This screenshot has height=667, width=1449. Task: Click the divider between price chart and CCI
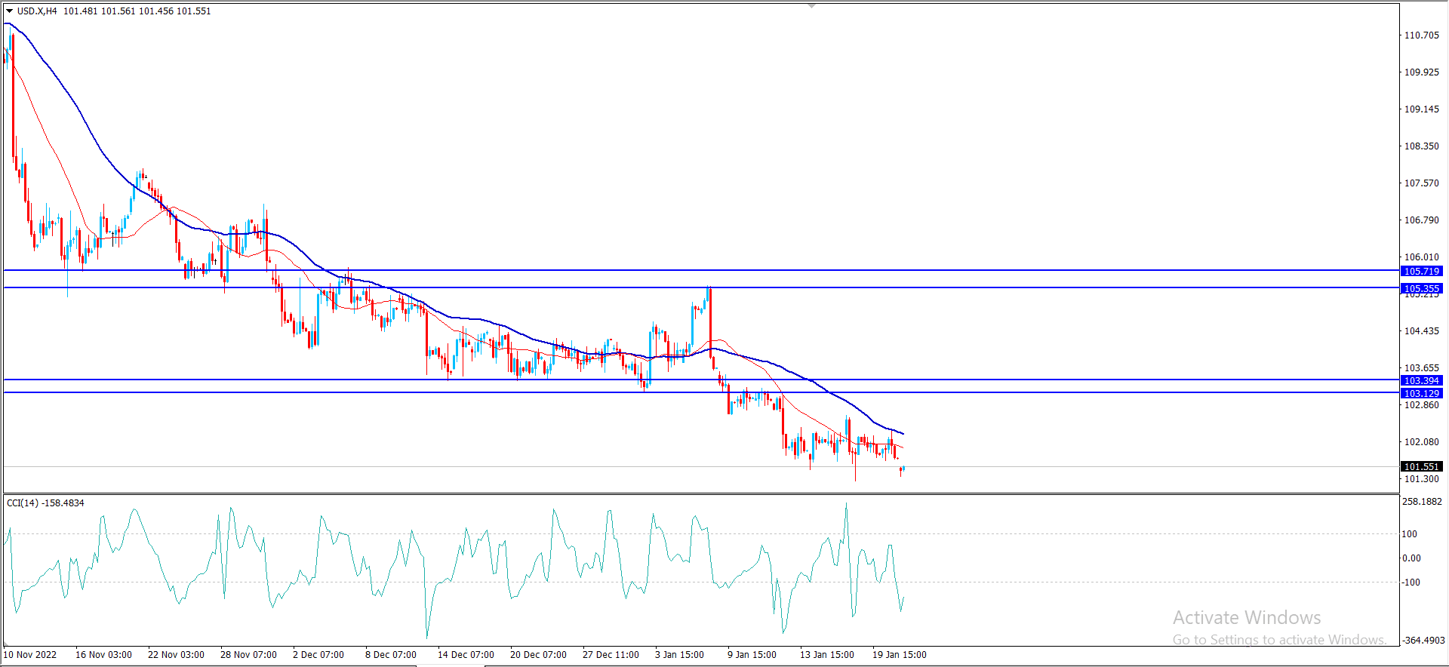(702, 493)
